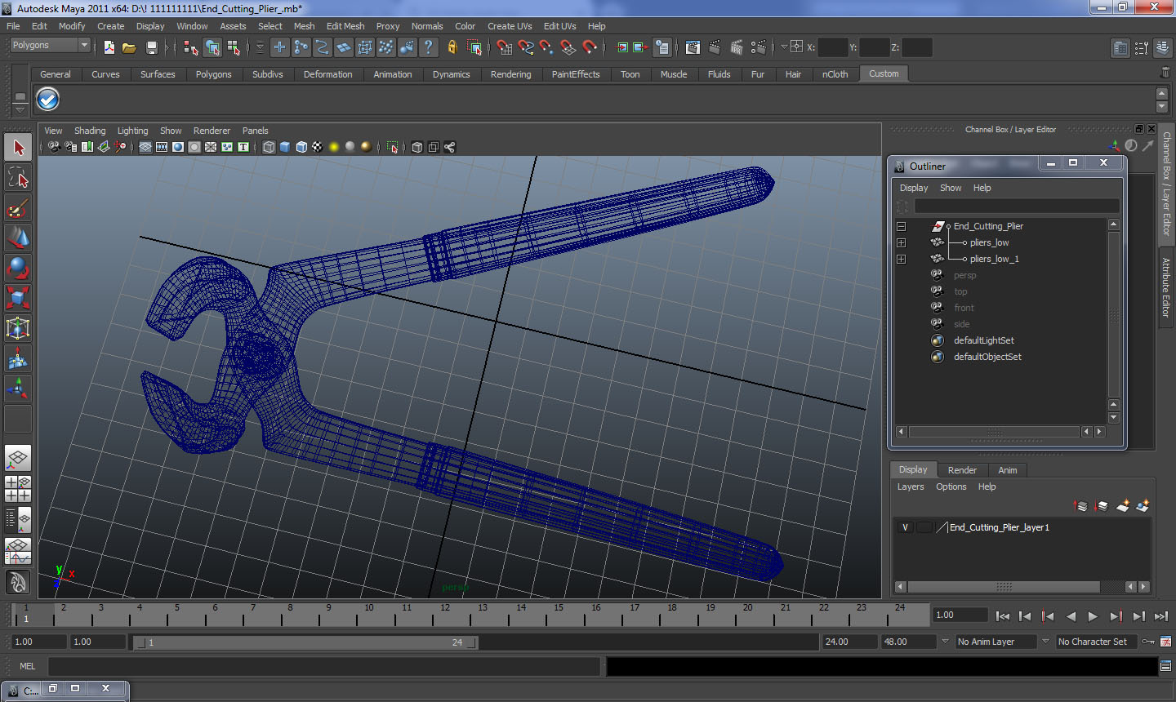
Task: Click the Lock selection icon
Action: (452, 47)
